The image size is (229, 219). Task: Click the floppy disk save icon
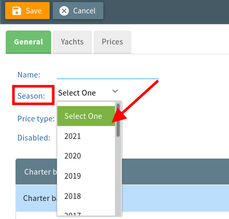click(17, 11)
